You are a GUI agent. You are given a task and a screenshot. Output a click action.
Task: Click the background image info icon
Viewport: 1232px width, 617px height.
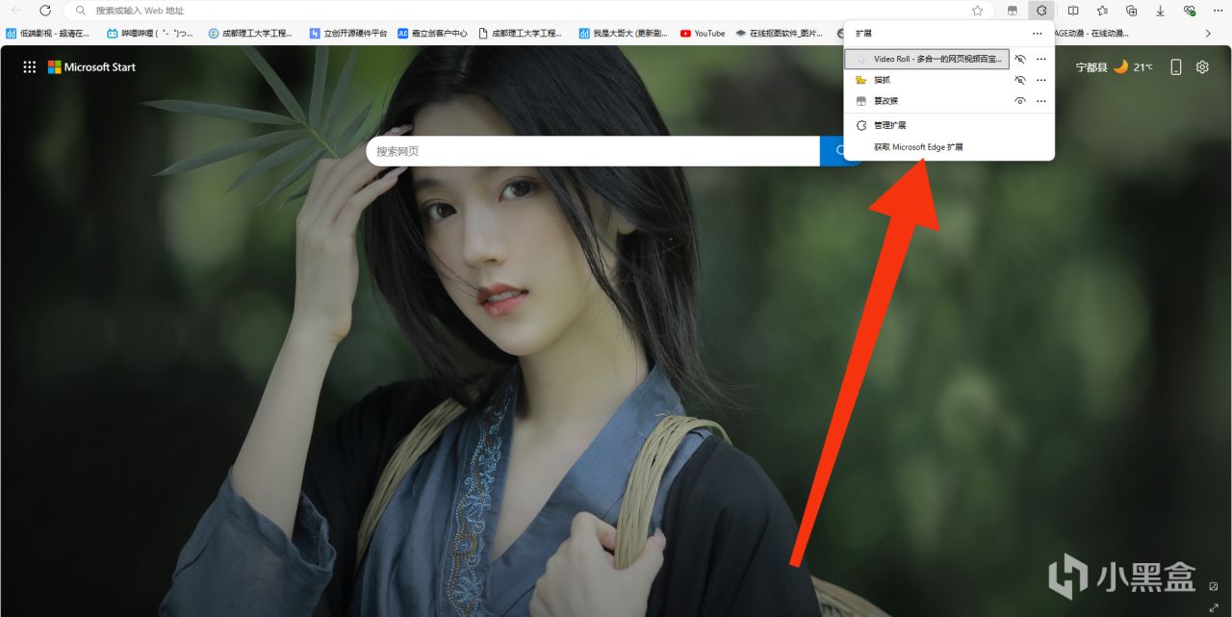1213,586
